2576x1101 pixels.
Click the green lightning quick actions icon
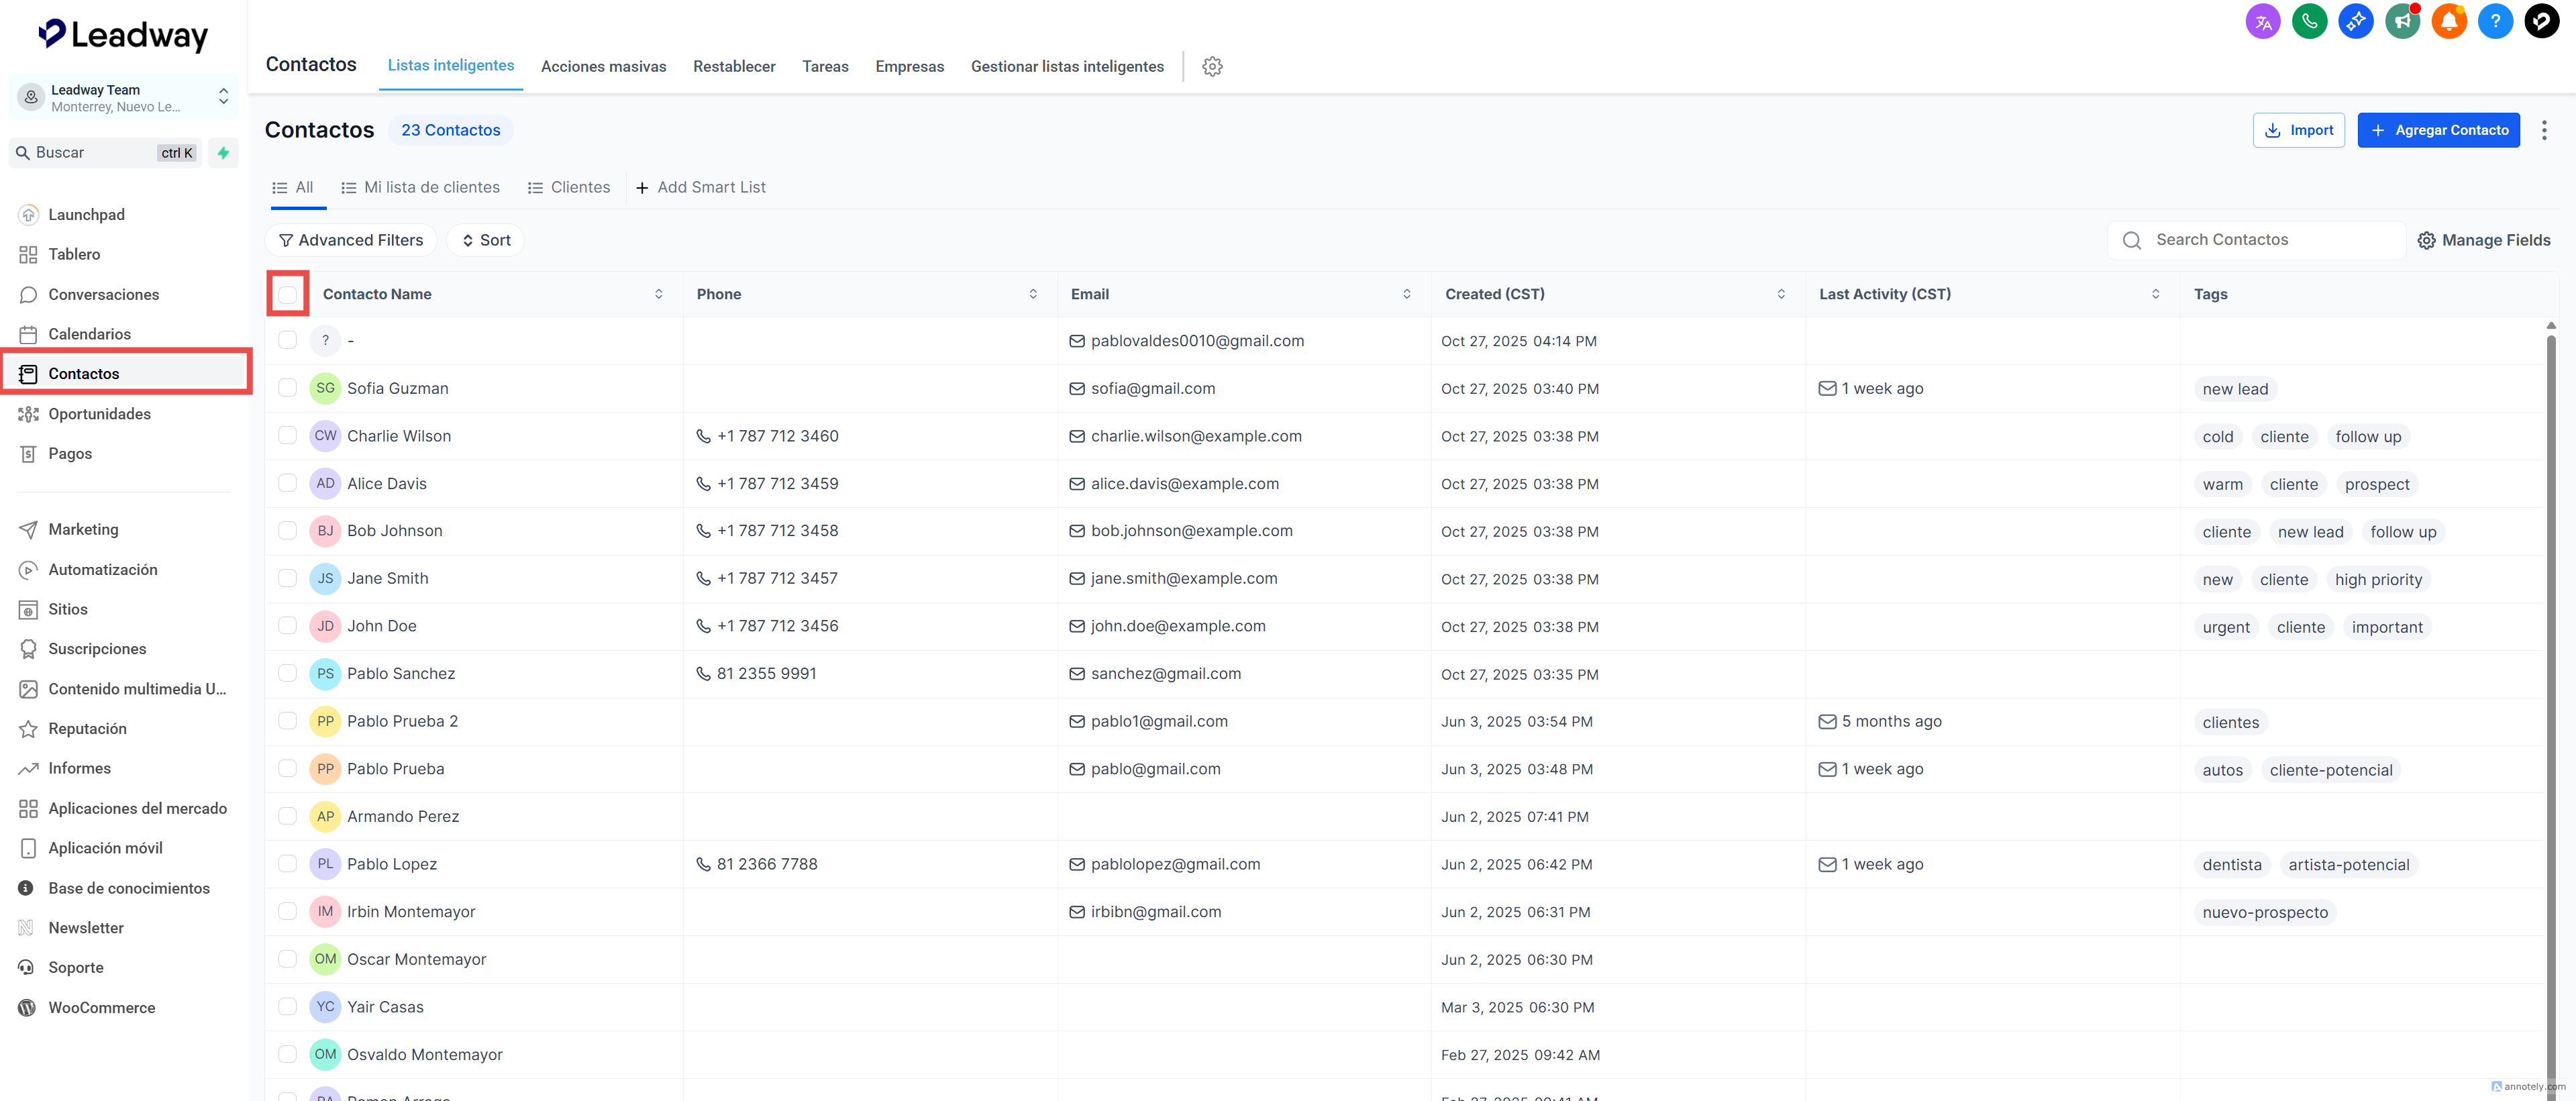(224, 153)
